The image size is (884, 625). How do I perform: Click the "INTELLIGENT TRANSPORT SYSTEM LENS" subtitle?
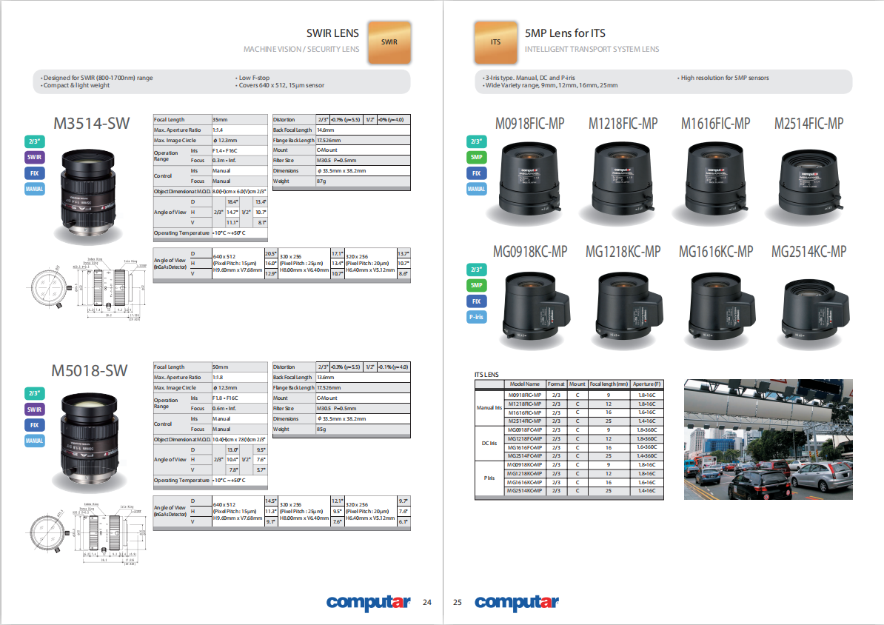click(592, 49)
